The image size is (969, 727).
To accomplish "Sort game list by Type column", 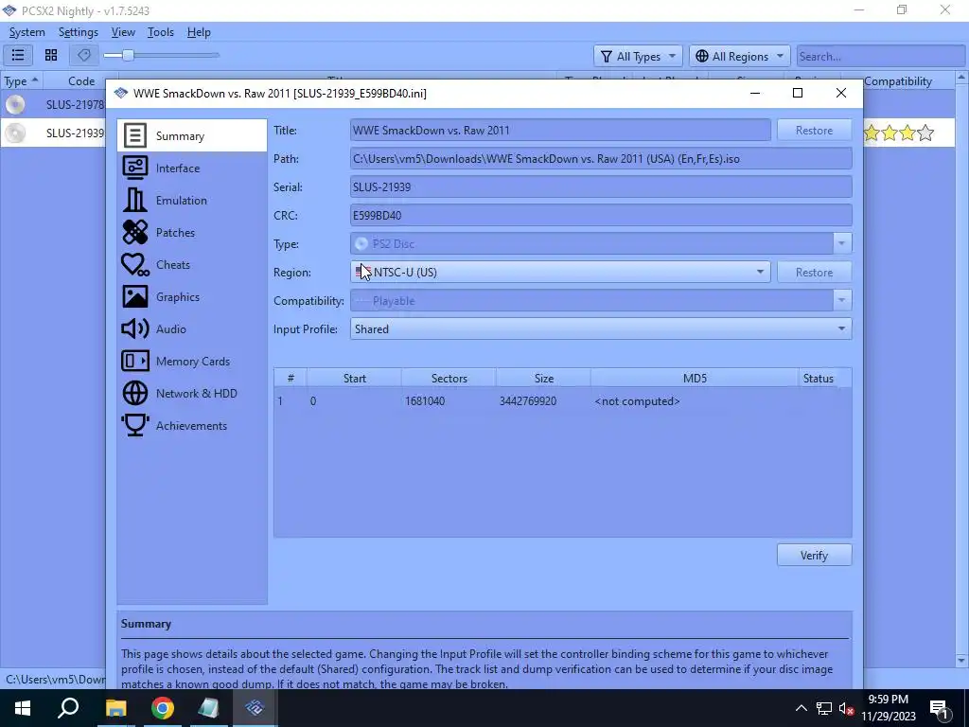I will tap(21, 81).
